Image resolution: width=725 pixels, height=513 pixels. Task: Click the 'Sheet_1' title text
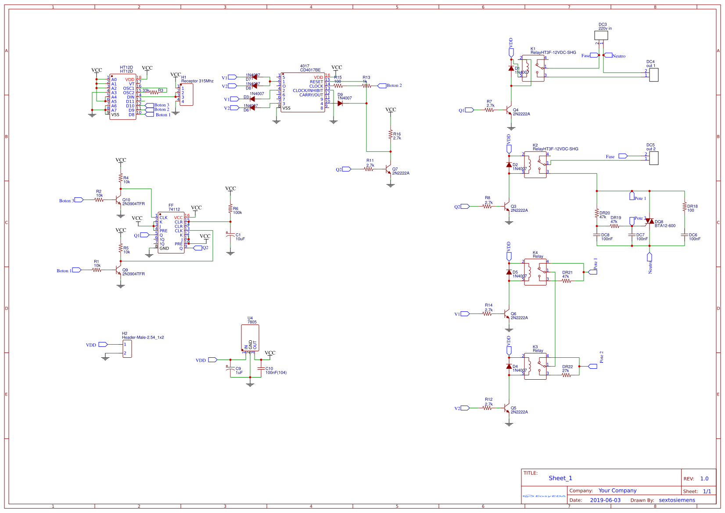560,478
